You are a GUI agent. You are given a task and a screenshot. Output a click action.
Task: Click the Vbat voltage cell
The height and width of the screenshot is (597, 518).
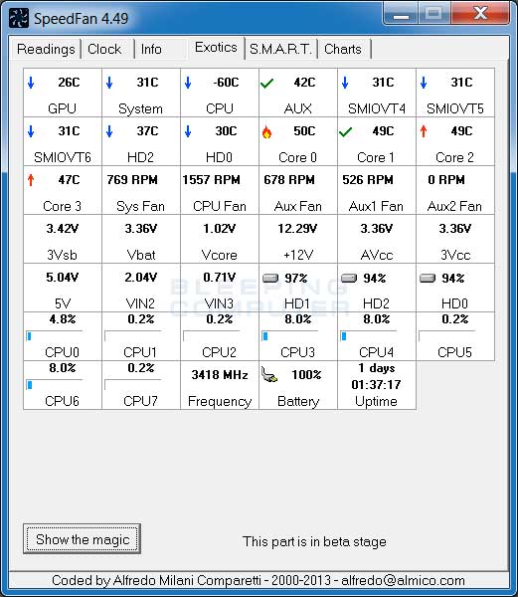point(141,239)
